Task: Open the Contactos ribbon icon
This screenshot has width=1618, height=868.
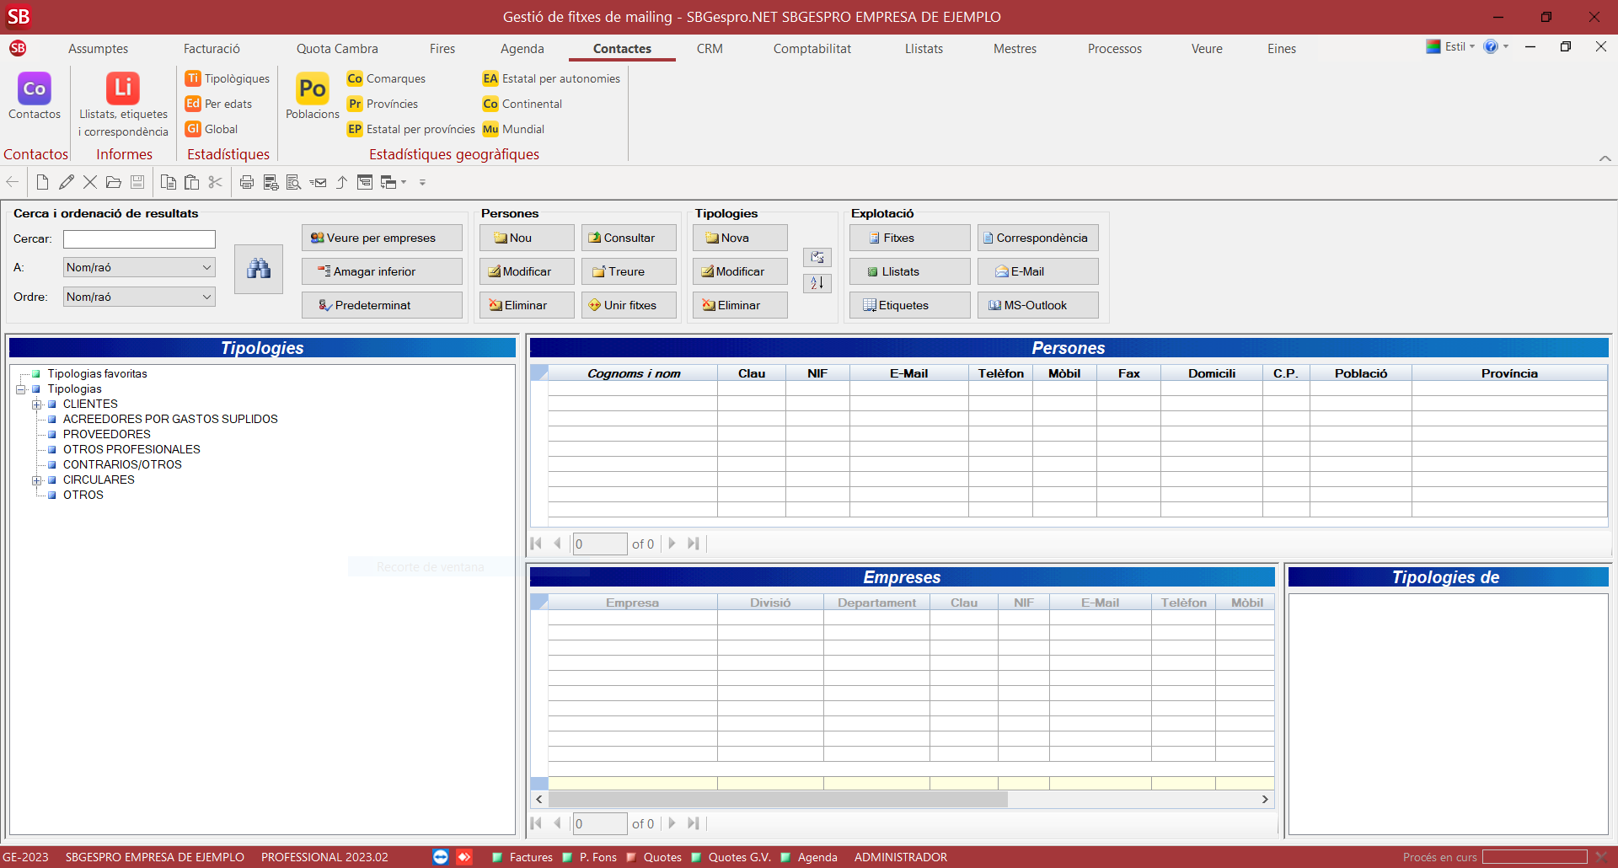Action: tap(34, 89)
